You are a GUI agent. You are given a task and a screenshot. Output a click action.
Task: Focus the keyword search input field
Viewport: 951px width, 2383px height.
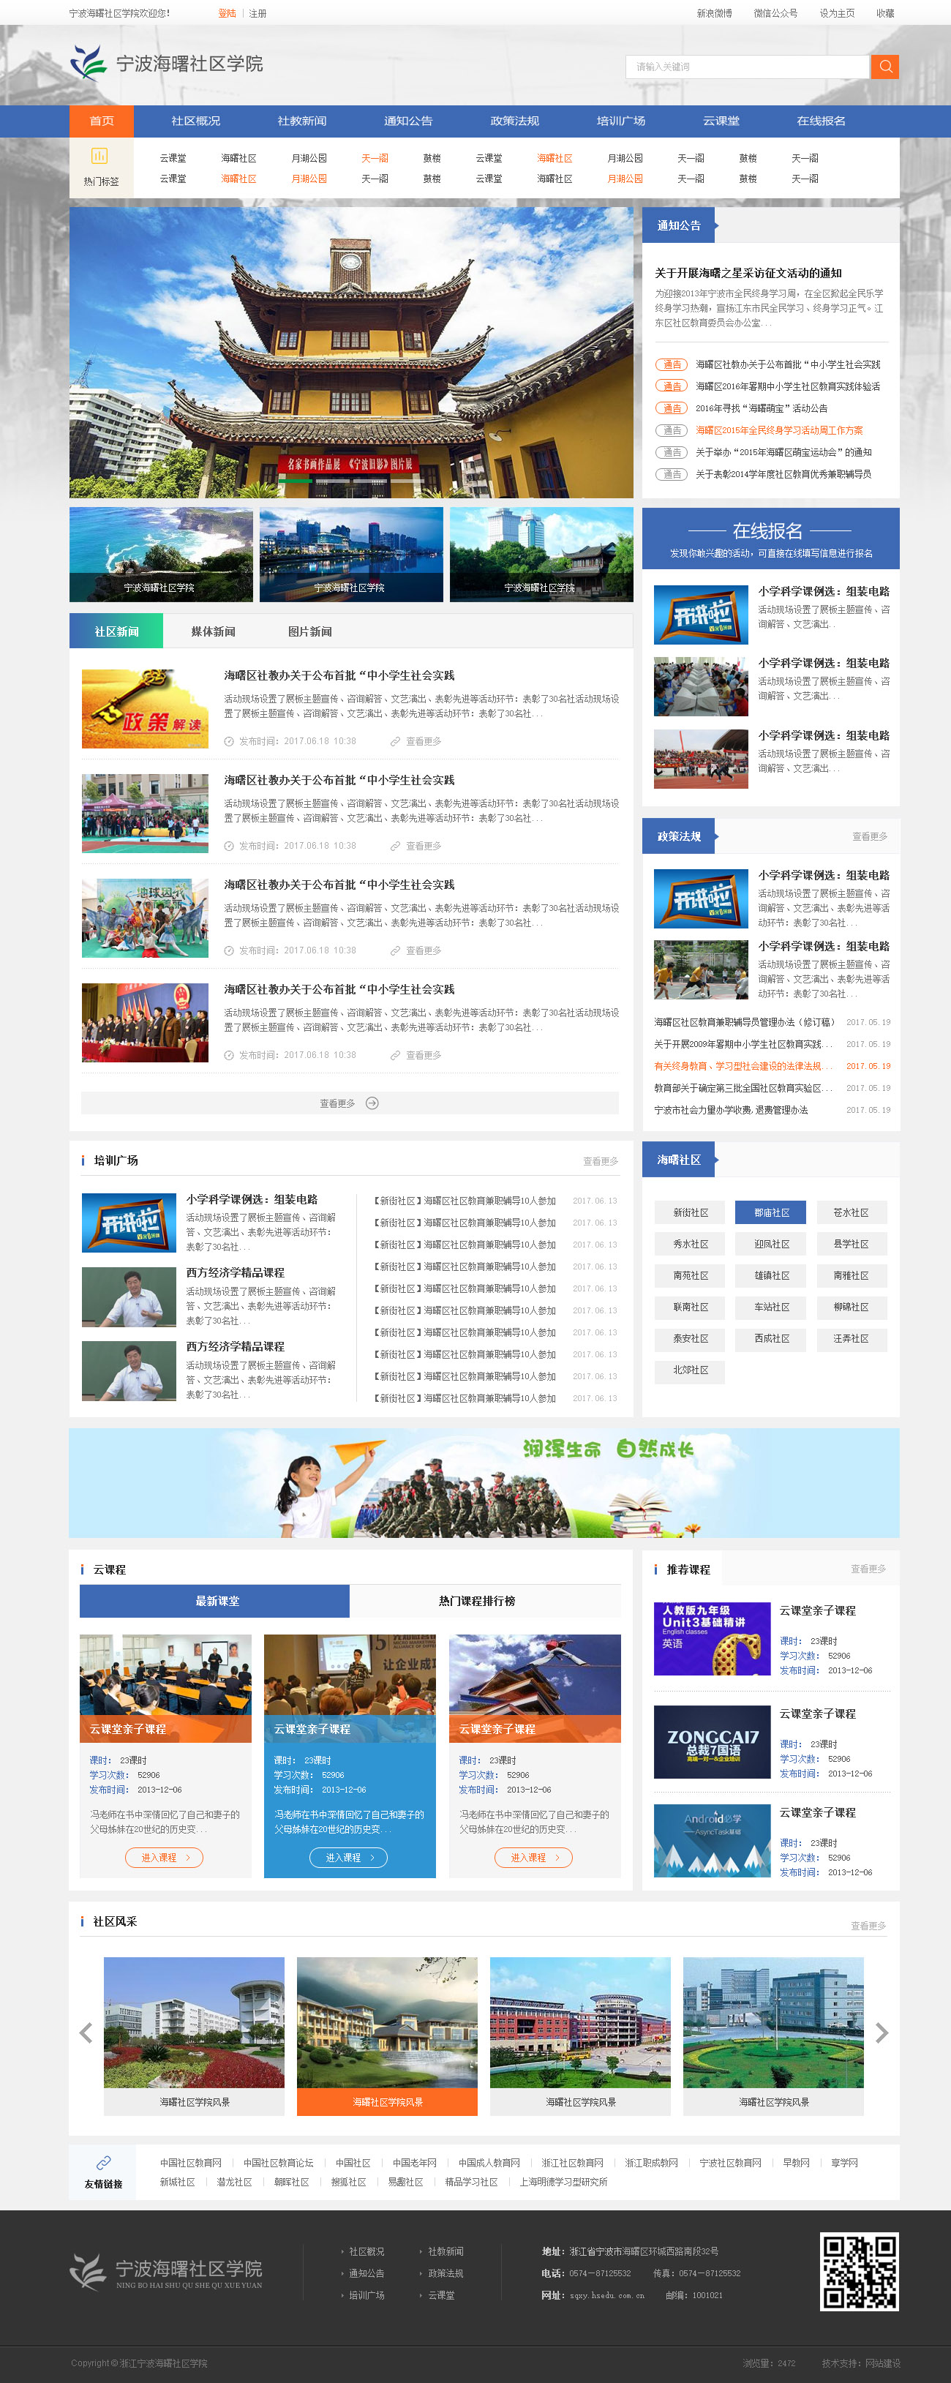tap(748, 67)
